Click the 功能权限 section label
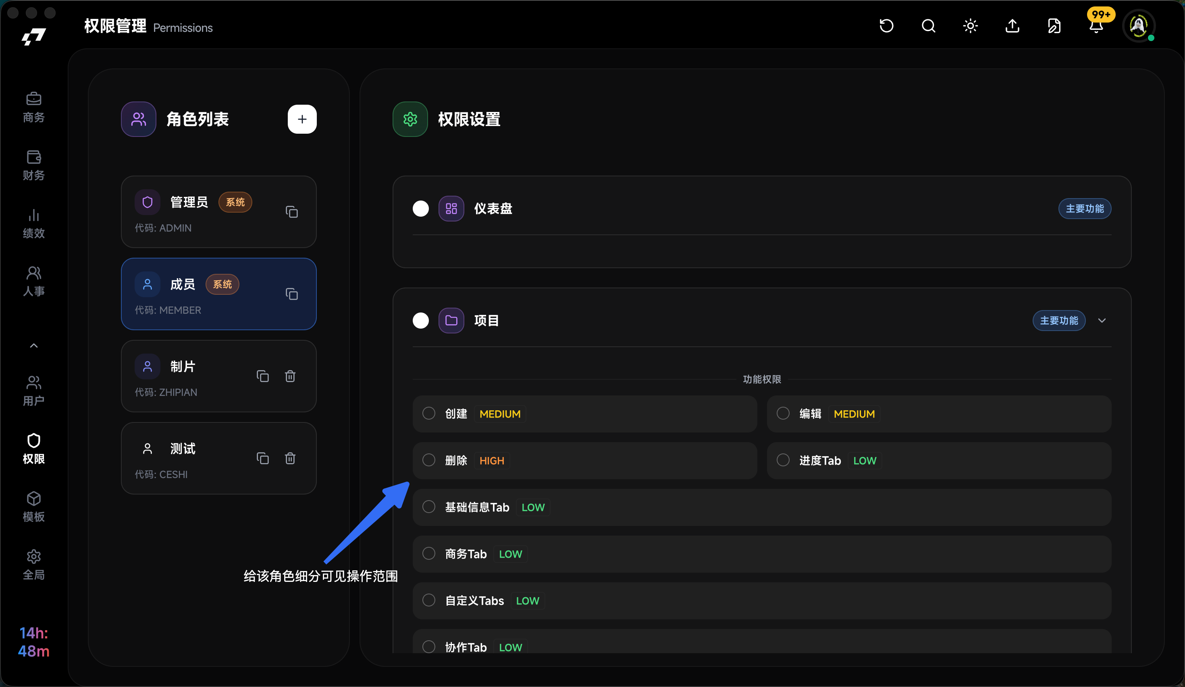 (762, 379)
